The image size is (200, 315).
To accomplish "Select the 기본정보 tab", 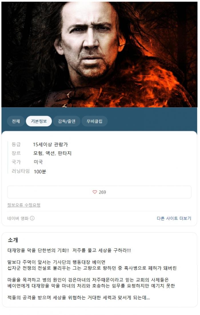I will 39,121.
